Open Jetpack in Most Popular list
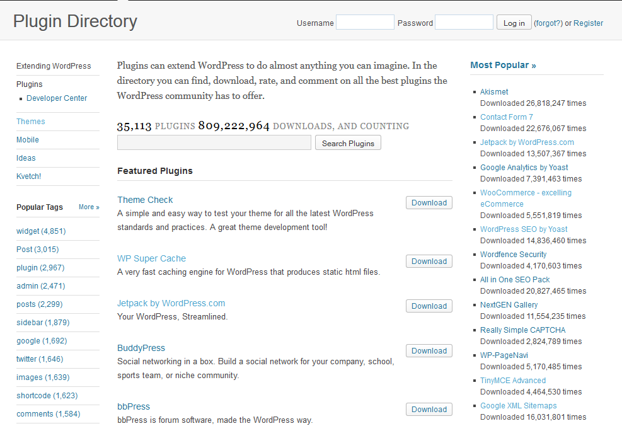 [x=527, y=142]
